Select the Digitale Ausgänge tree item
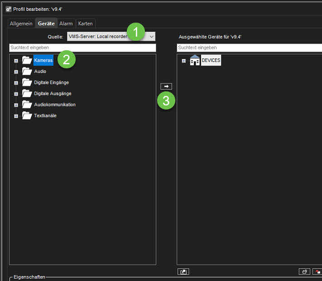The height and width of the screenshot is (281, 322). tap(53, 94)
